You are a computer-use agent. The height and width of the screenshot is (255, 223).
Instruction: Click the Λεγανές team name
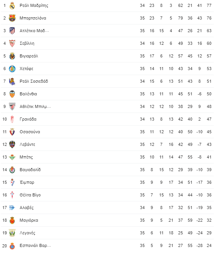click(x=27, y=233)
